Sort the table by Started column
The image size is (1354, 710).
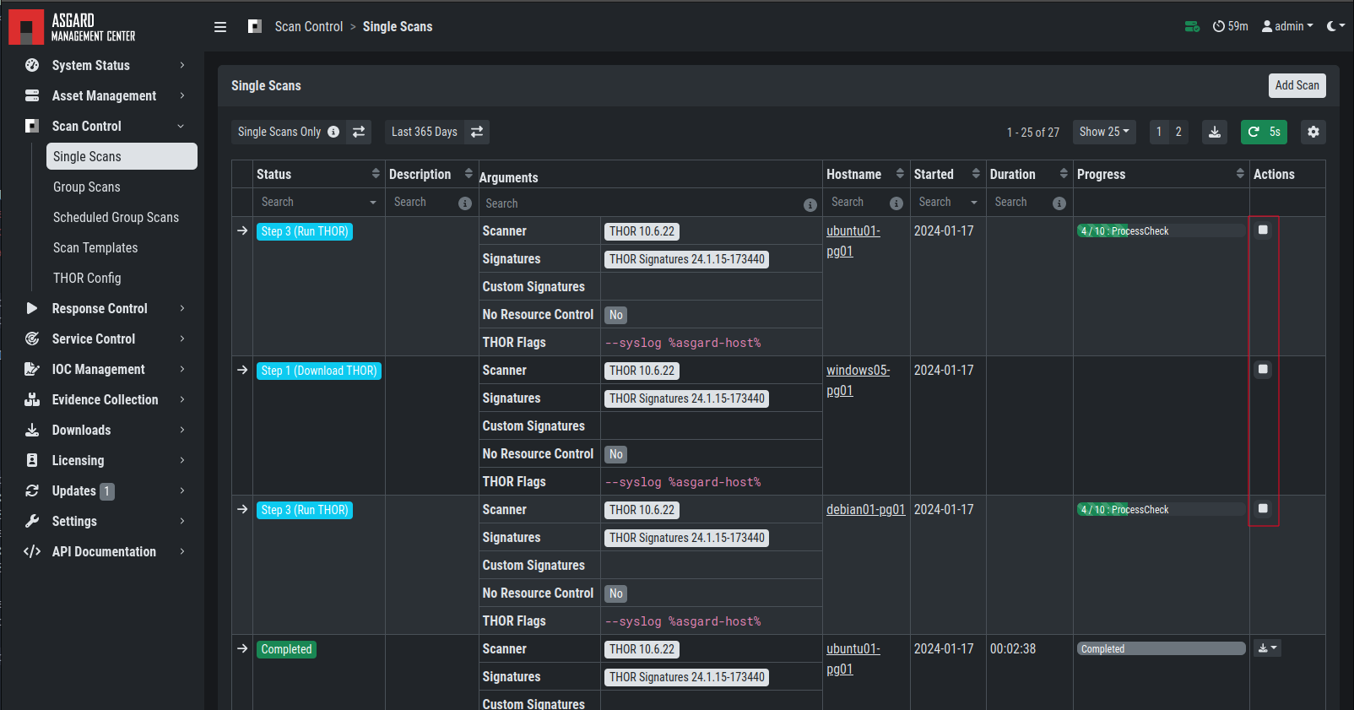[x=976, y=173]
